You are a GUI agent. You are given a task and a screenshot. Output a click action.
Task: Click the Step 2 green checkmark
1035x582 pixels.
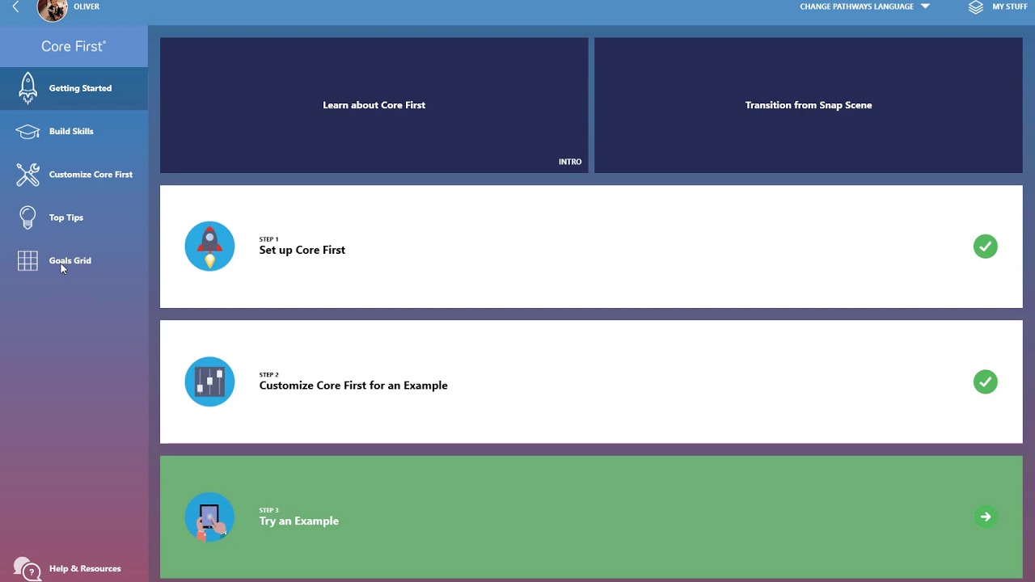(x=985, y=382)
